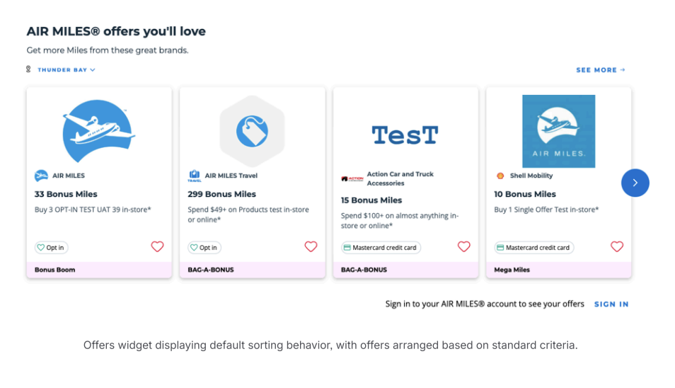Click the AIR MILES small airplane brand logo
This screenshot has width=675, height=388.
[x=41, y=176]
